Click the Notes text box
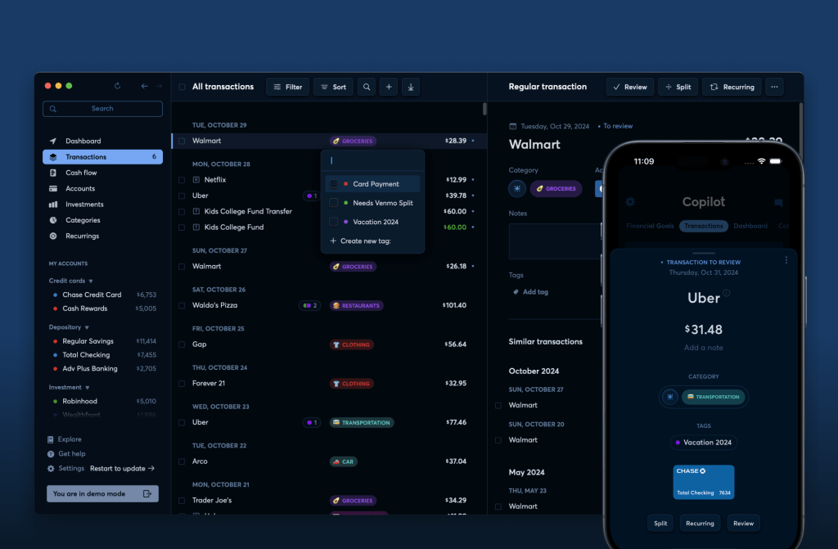The width and height of the screenshot is (838, 549). click(556, 241)
